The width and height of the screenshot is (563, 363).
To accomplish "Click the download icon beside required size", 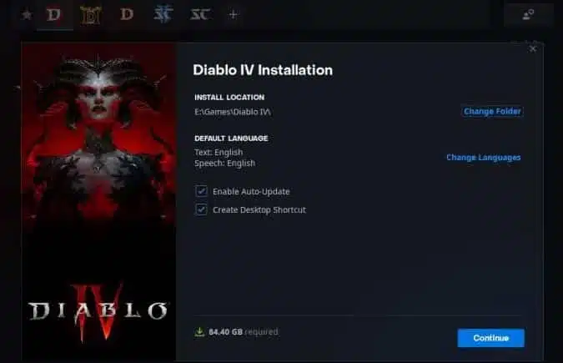I will (199, 332).
